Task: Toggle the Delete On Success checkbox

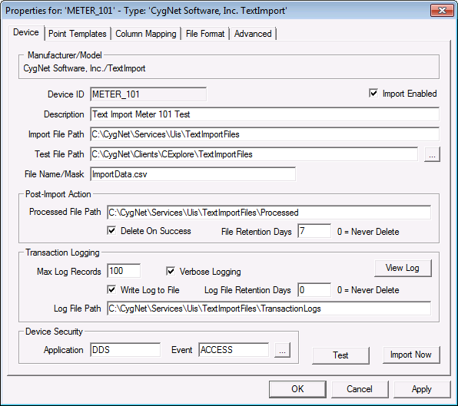Action: coord(111,231)
